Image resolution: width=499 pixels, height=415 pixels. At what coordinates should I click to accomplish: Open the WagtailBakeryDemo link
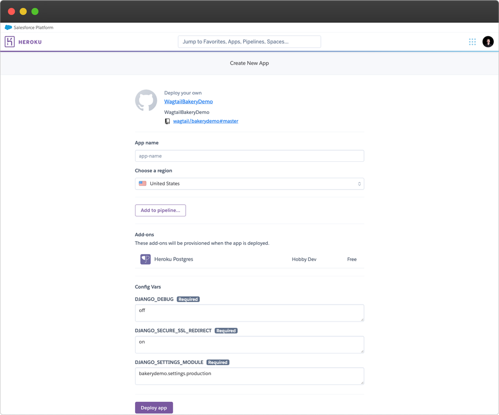(189, 101)
